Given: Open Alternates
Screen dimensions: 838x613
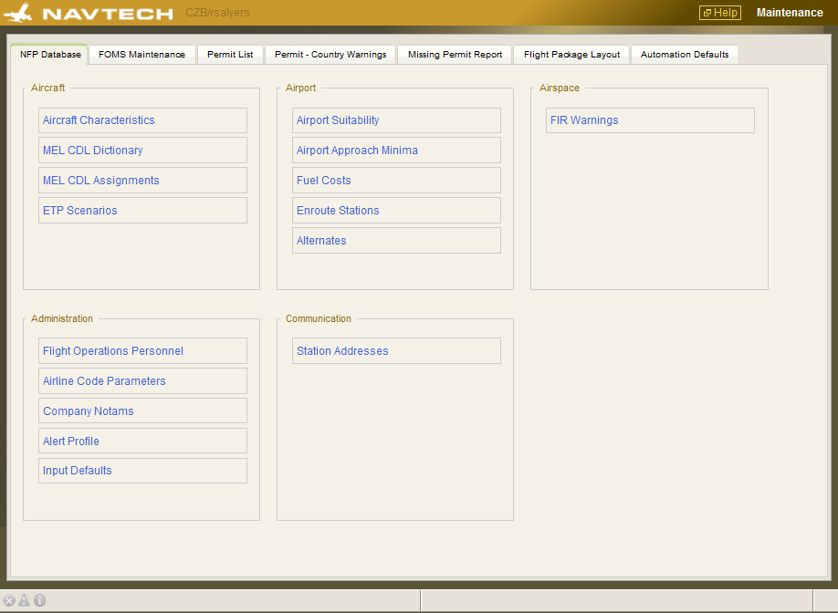Looking at the screenshot, I should click(x=396, y=240).
